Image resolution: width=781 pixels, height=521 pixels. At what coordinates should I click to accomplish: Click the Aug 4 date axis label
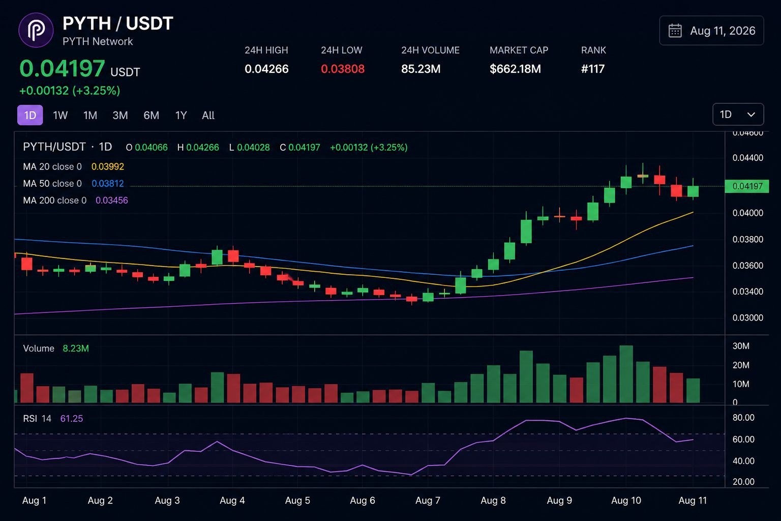click(x=232, y=501)
